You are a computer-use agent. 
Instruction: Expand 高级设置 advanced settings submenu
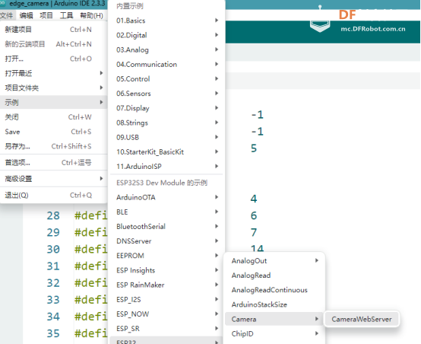[x=54, y=179]
